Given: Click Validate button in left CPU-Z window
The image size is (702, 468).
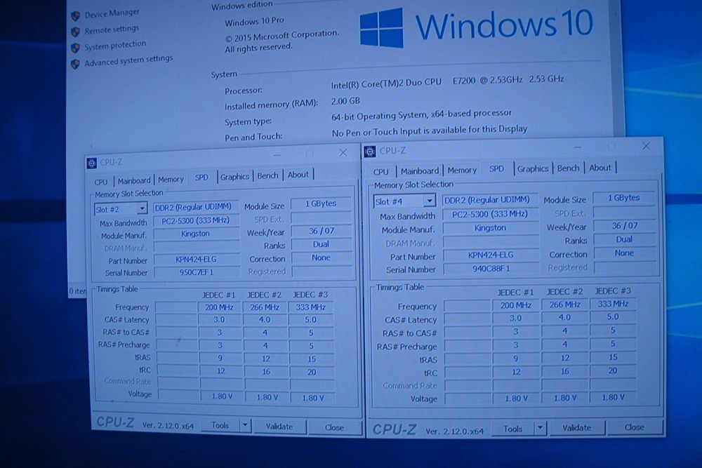Looking at the screenshot, I should coord(279,427).
